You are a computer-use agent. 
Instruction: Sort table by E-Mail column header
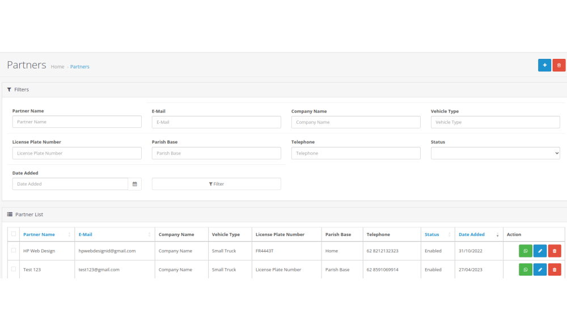tap(86, 235)
